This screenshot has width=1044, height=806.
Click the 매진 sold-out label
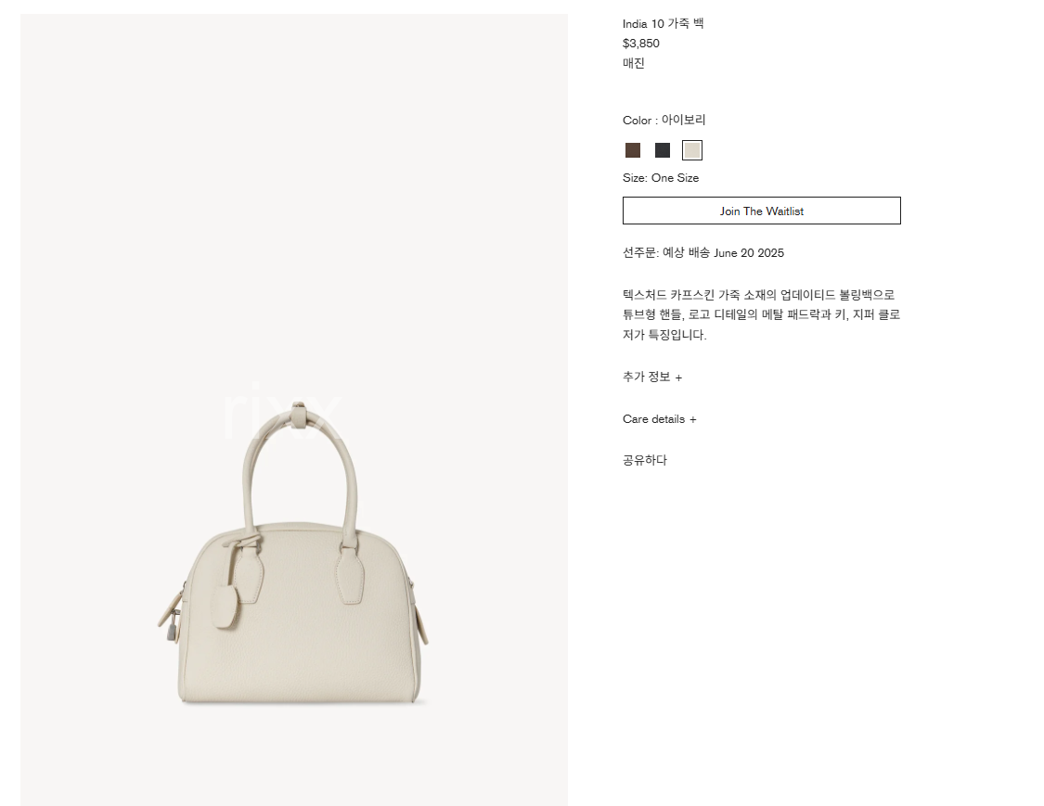pyautogui.click(x=633, y=63)
